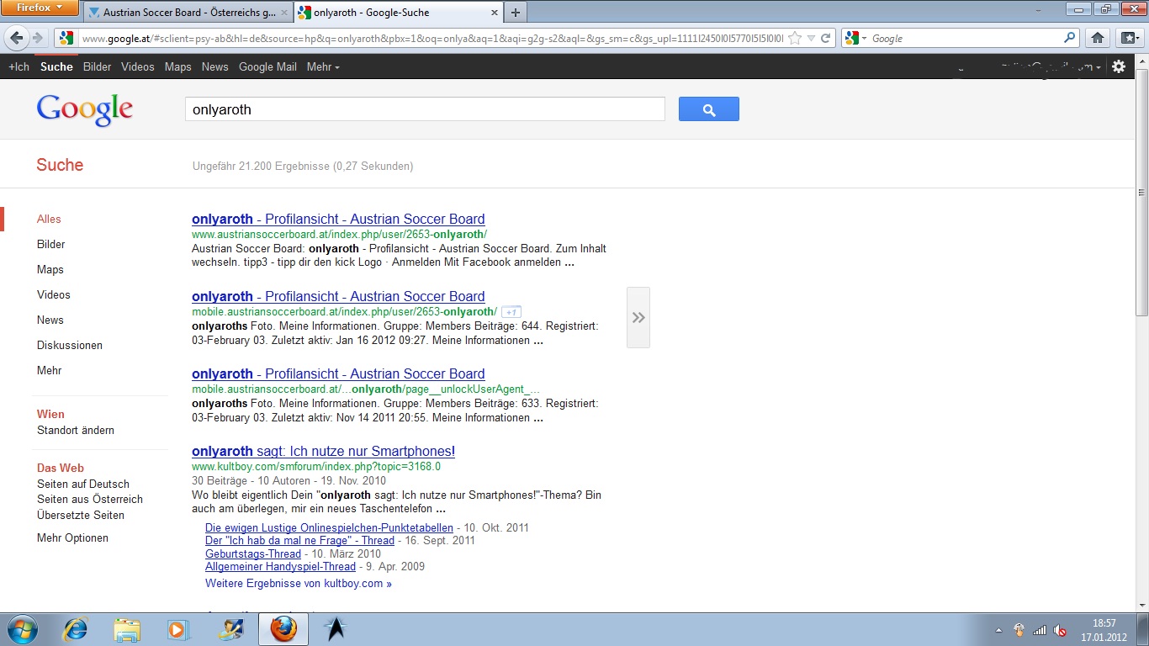Filter results by Videos in sidebar
Screen dimensions: 1149x646
click(54, 294)
